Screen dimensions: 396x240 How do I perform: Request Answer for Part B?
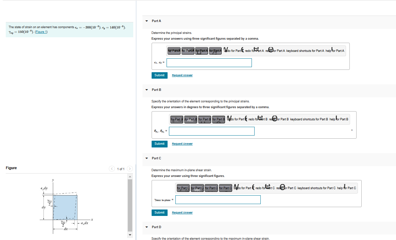182,144
